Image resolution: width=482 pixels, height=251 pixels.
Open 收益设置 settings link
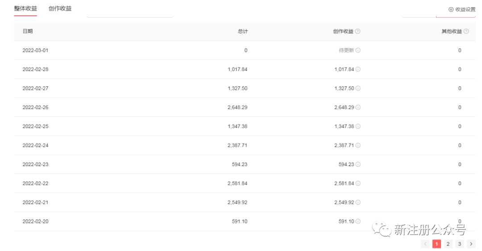coord(462,9)
